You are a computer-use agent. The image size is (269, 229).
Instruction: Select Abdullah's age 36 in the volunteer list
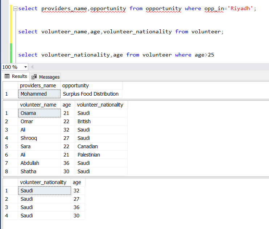tap(68, 163)
